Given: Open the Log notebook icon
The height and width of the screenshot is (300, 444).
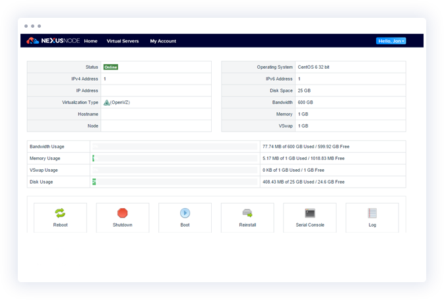Looking at the screenshot, I should tap(372, 213).
